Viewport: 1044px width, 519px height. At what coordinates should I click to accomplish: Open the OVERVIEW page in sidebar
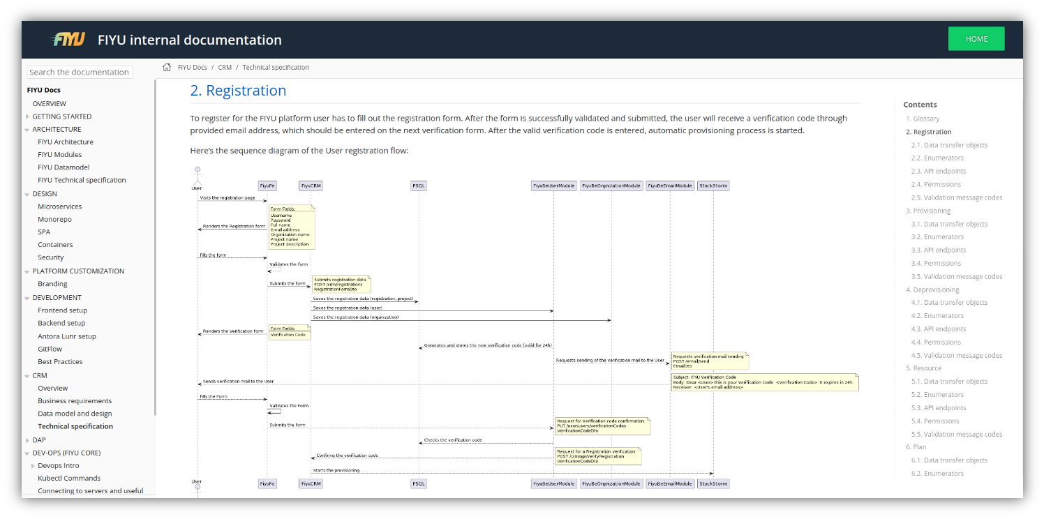pyautogui.click(x=49, y=103)
